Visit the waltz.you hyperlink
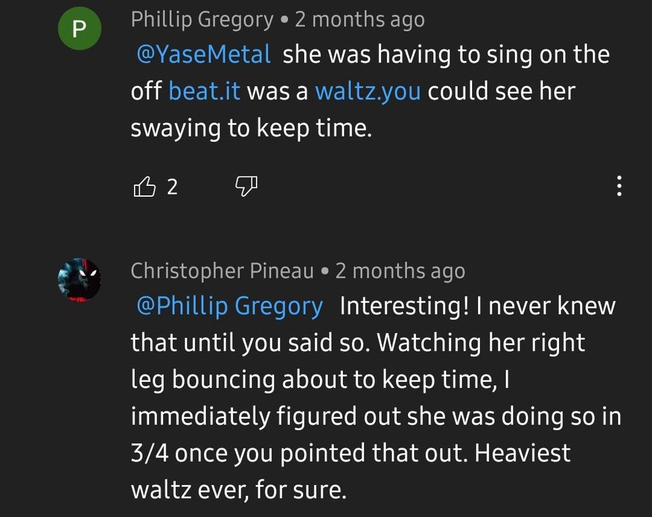Screen dimensions: 652x517 point(367,90)
